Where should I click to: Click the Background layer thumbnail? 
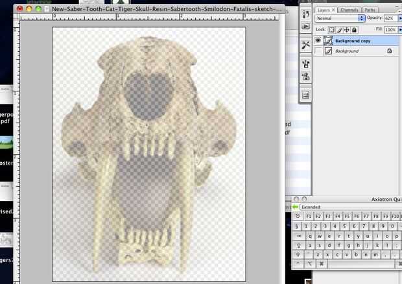(x=328, y=51)
